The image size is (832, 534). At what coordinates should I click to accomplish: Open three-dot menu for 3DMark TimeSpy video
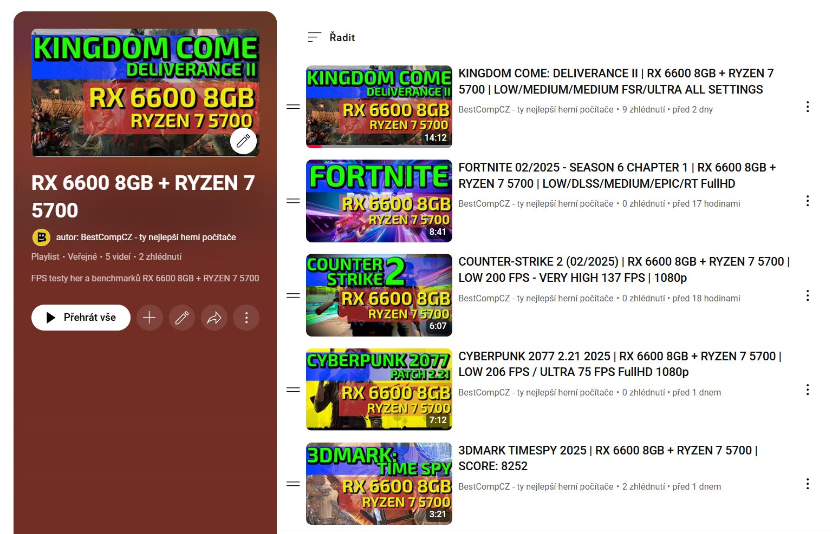(807, 484)
